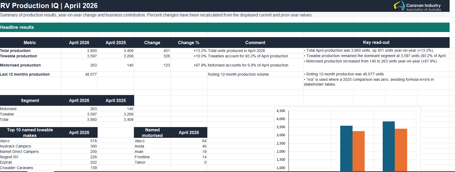This screenshot has height=172, width=455.
Task: Select the 'Crusader Caravans' row
Action: point(49,168)
